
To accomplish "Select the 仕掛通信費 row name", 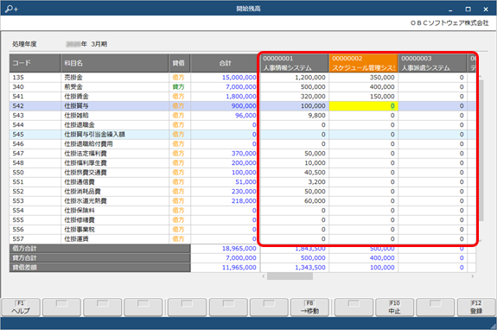I will tap(80, 181).
